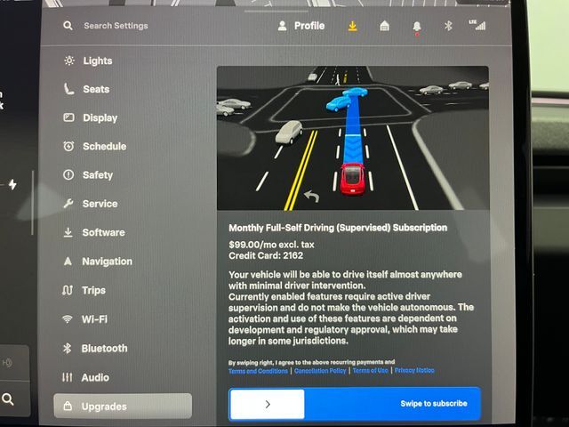The width and height of the screenshot is (569, 427).
Task: Open the Cancellation Policy link
Action: point(320,371)
